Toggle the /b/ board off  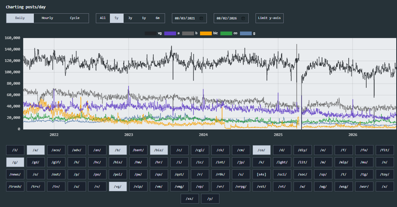(x=118, y=150)
